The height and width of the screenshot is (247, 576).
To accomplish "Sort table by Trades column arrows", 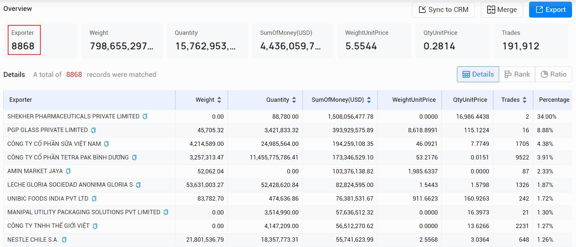I will 524,100.
